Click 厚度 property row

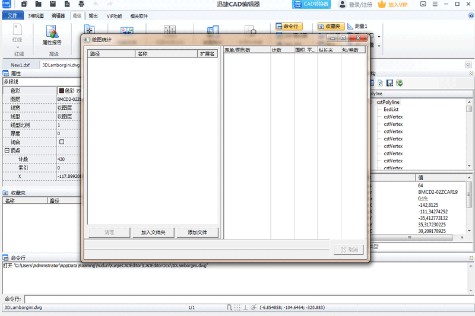tap(42, 133)
